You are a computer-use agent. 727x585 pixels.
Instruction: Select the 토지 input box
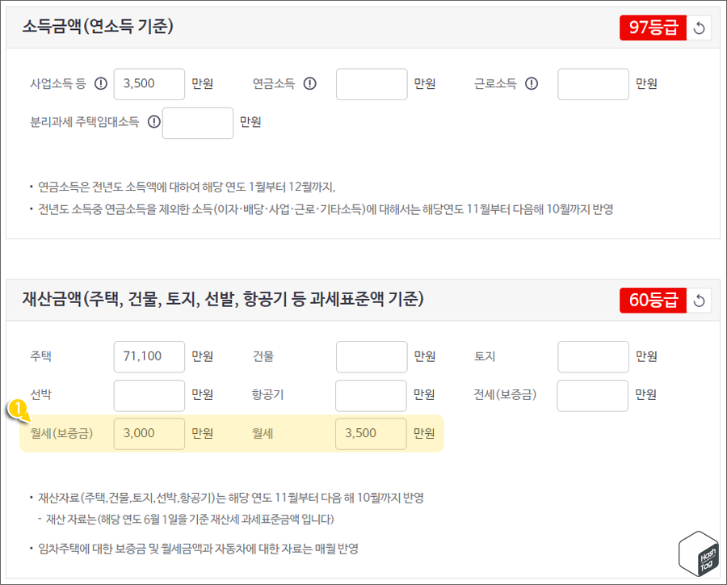[593, 356]
